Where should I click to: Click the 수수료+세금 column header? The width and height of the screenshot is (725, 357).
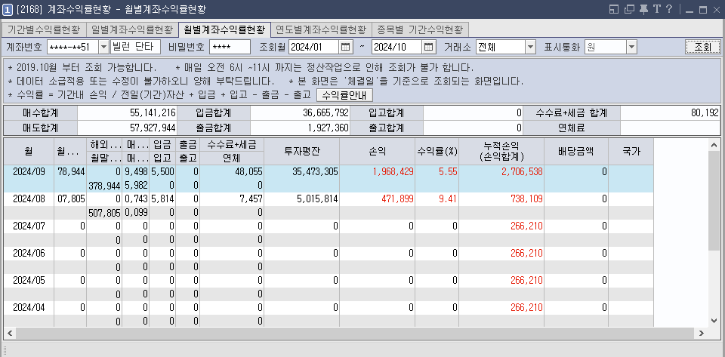tap(232, 145)
